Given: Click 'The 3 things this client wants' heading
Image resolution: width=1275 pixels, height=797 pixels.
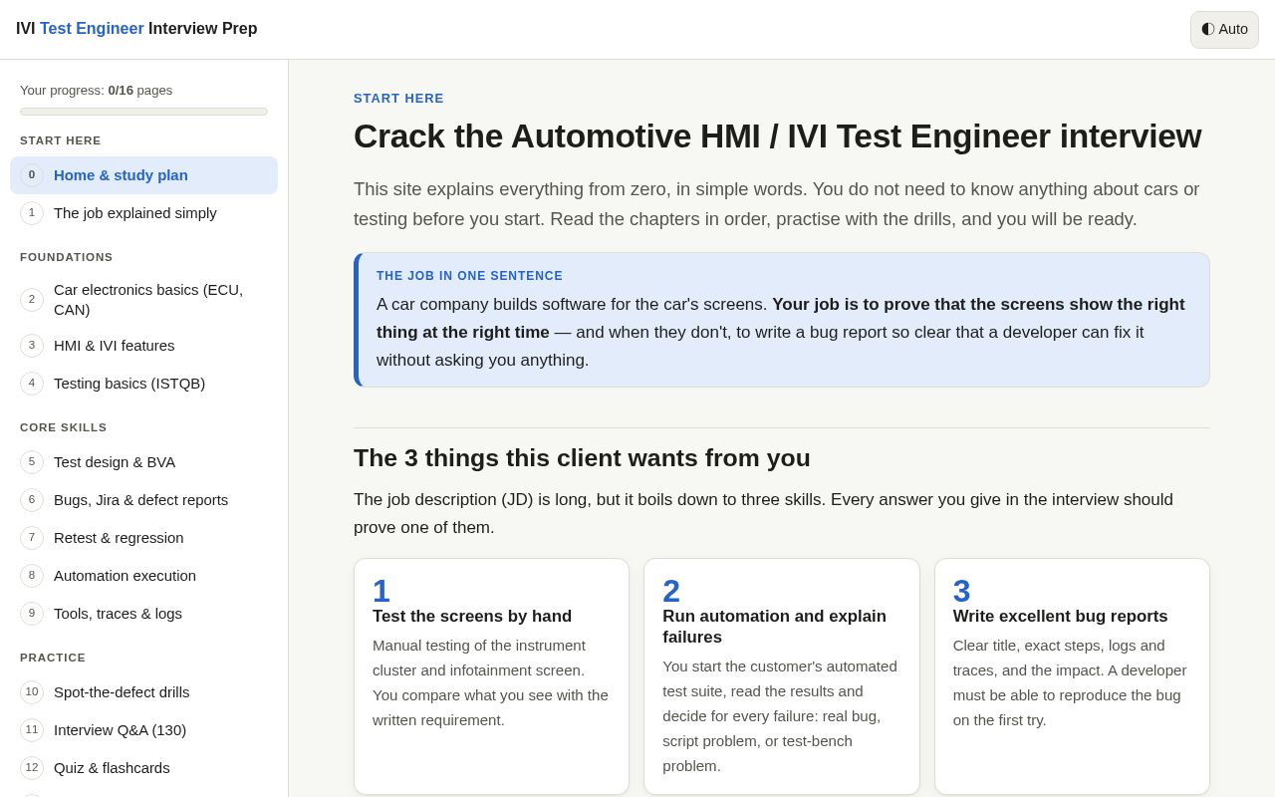Looking at the screenshot, I should coord(582,458).
